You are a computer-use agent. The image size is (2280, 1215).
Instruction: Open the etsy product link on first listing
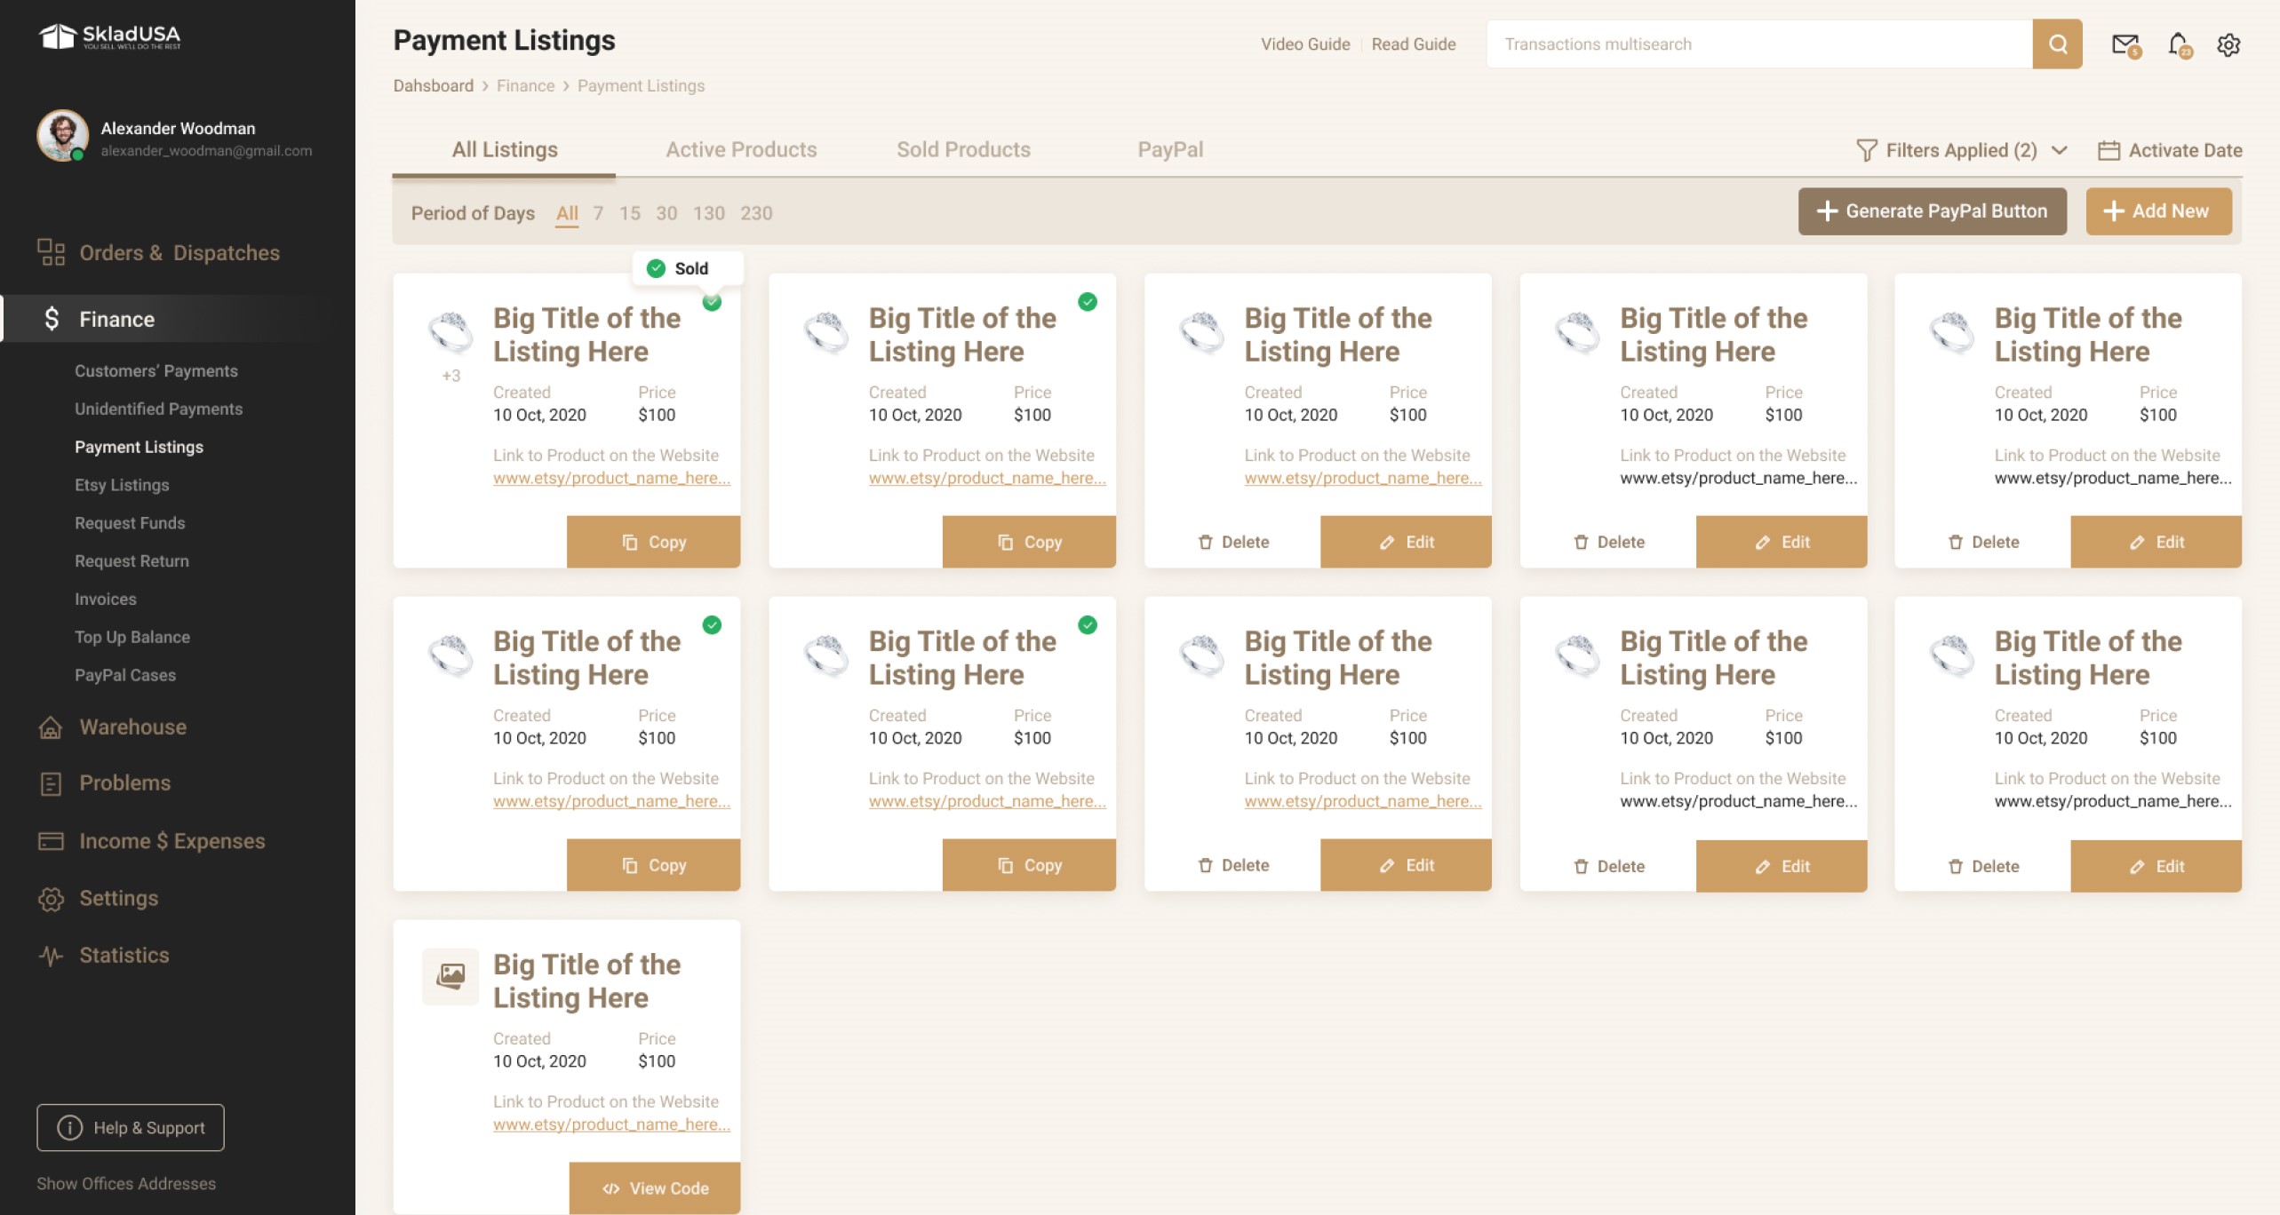[611, 478]
